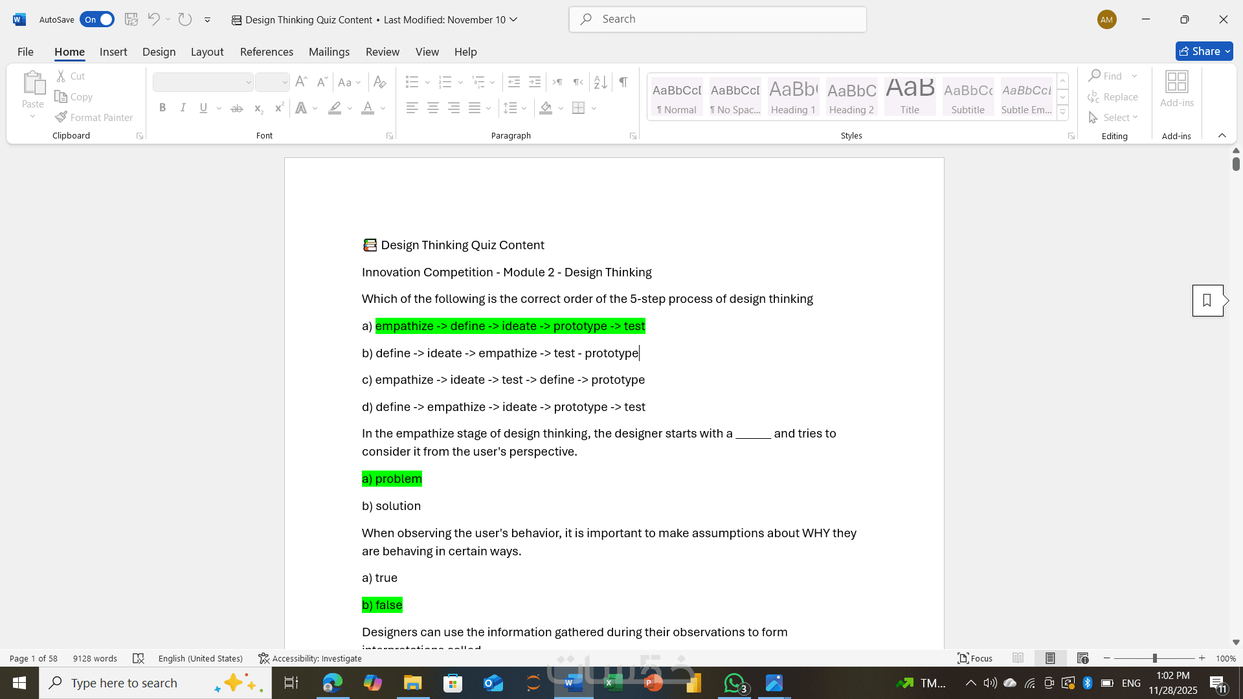1243x699 pixels.
Task: Open the Add-ins icon
Action: (x=1176, y=89)
